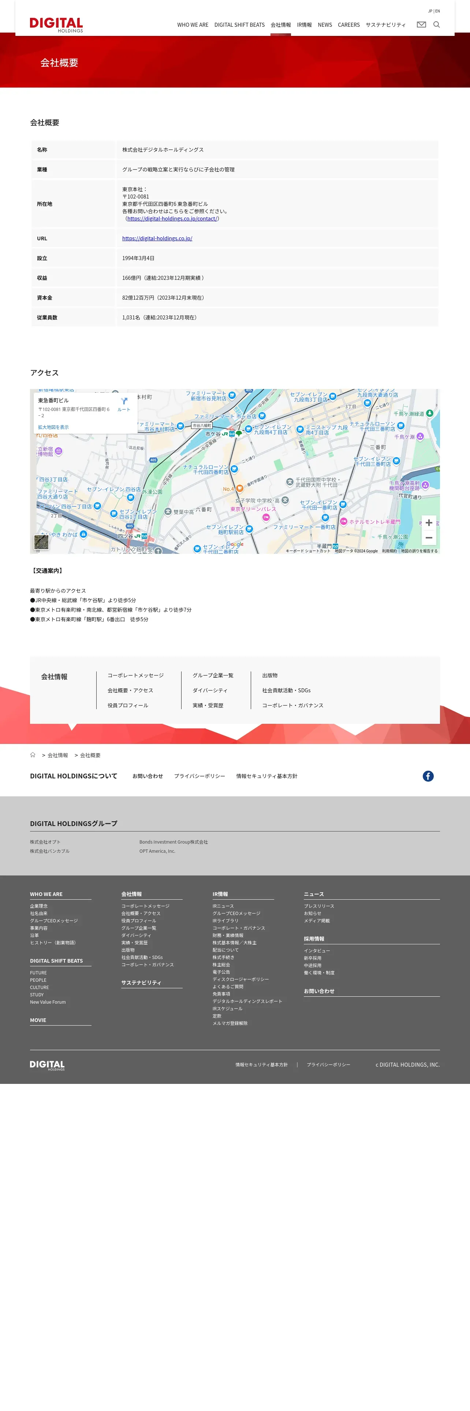Open DIGITAL SHIFT BEATS menu
The width and height of the screenshot is (470, 1411).
tap(240, 25)
